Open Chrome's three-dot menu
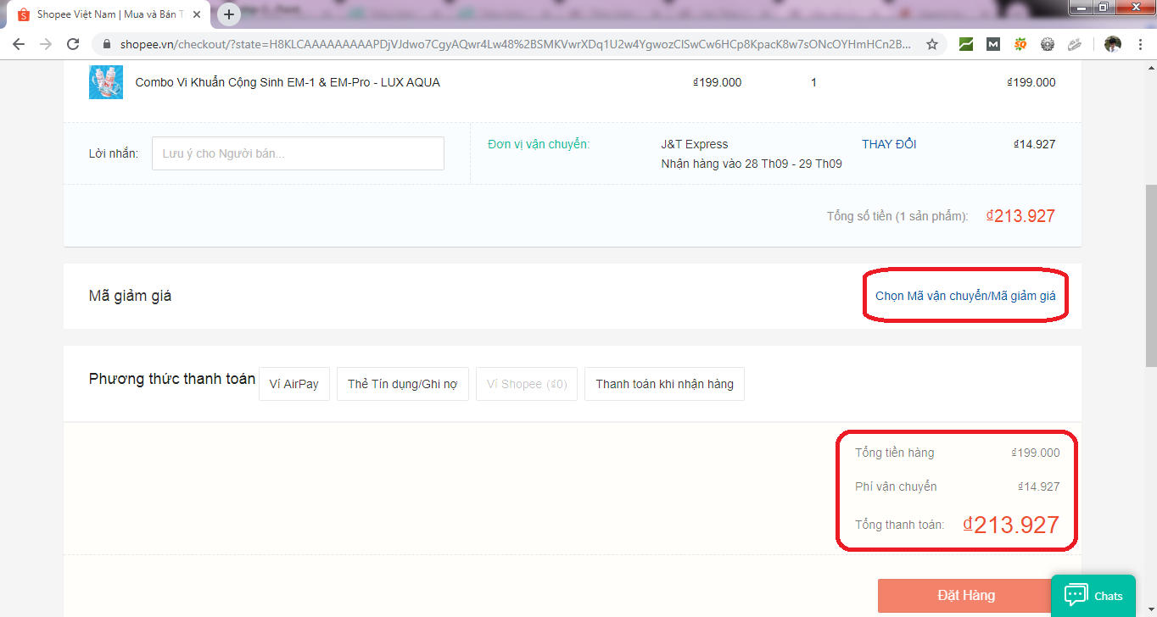 pyautogui.click(x=1140, y=44)
